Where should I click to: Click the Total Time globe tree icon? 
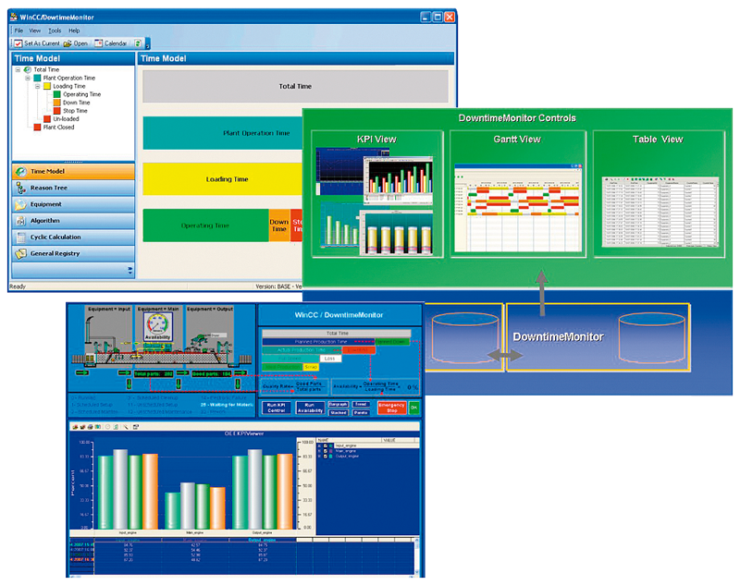click(28, 69)
